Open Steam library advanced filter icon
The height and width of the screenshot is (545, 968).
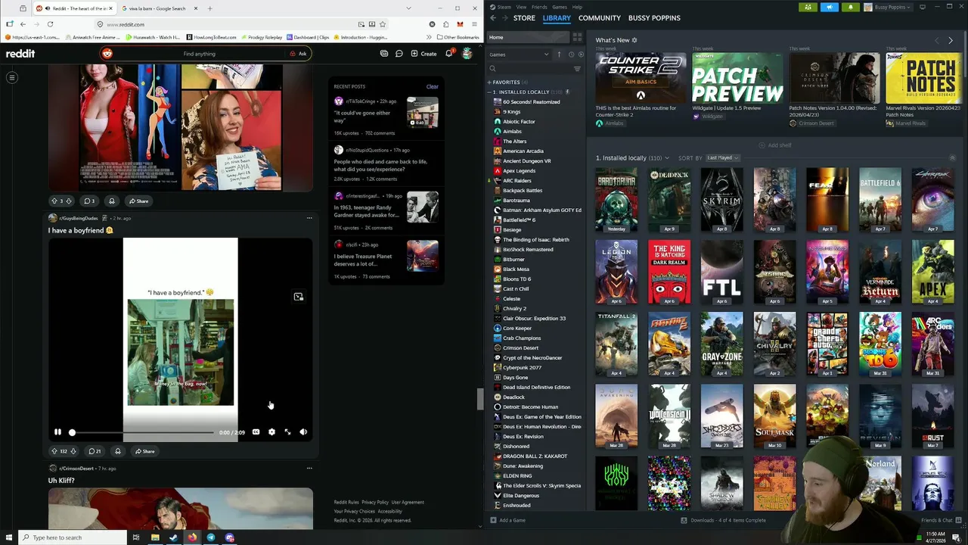pyautogui.click(x=577, y=69)
